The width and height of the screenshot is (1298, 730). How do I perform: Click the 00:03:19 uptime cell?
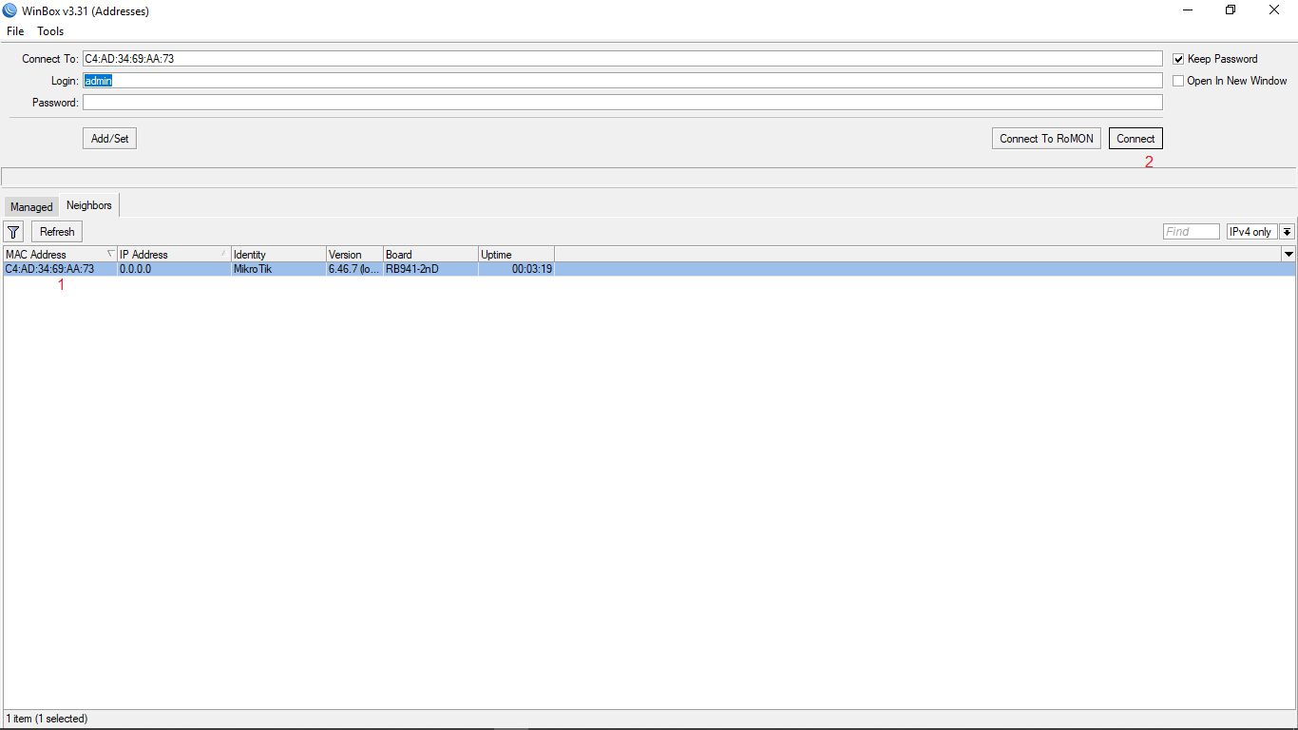(516, 269)
